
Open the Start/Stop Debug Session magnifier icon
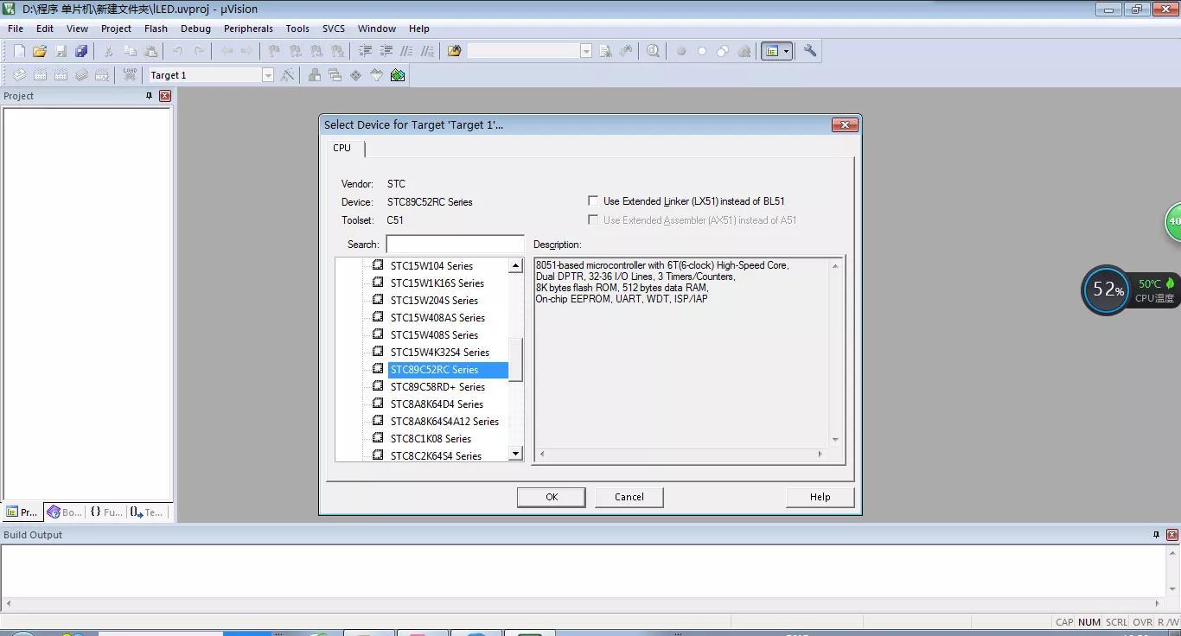pyautogui.click(x=653, y=51)
